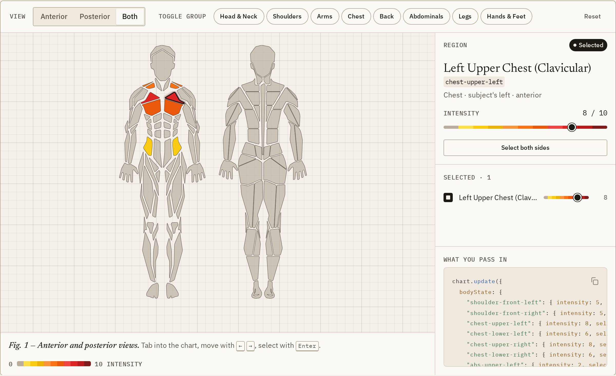Toggle the Shoulders muscle group
Viewport: 616px width, 376px height.
287,16
